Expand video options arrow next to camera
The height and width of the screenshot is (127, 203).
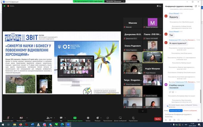(27, 117)
